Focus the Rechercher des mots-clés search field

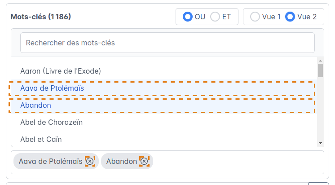167,43
